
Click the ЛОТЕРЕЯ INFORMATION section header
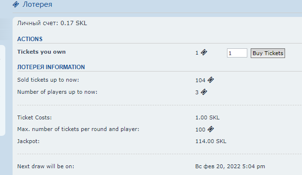coord(51,67)
